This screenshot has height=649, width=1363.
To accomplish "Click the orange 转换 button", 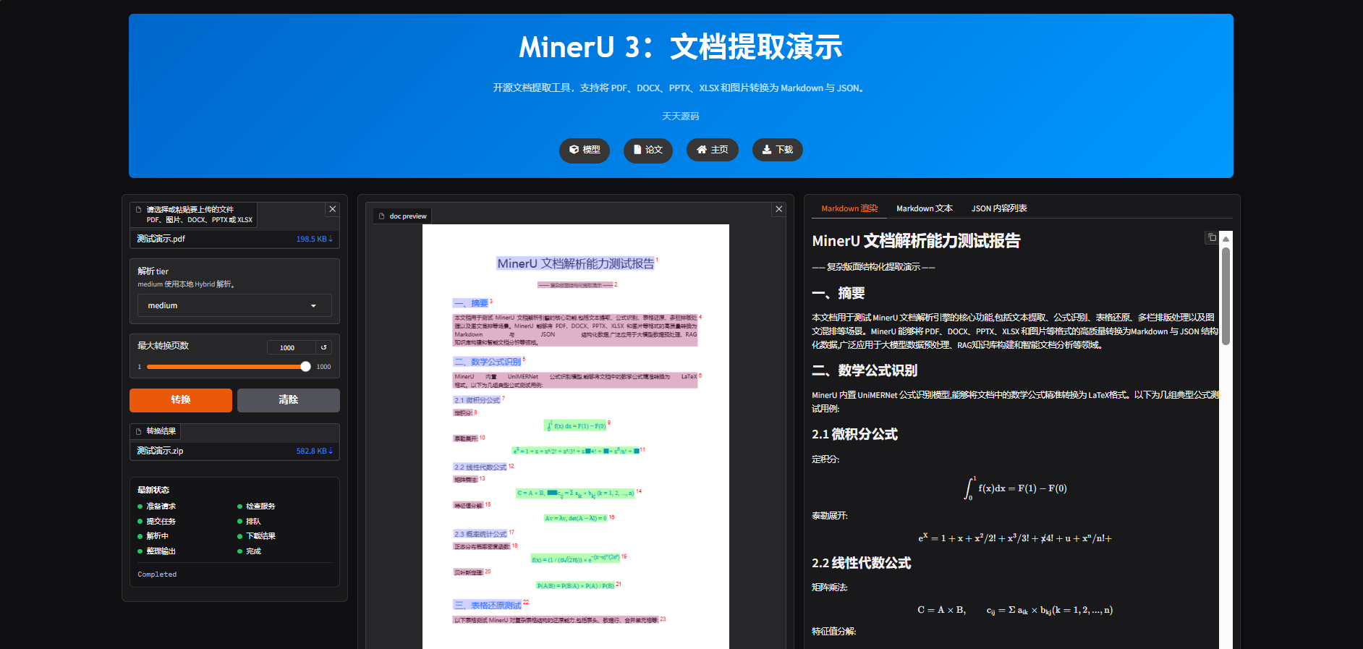I will click(181, 400).
